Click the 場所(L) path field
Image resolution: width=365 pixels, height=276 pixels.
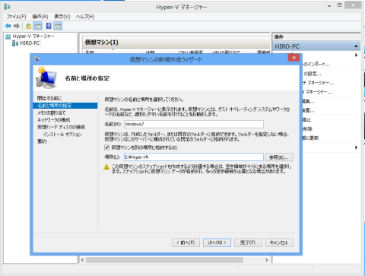pyautogui.click(x=194, y=157)
